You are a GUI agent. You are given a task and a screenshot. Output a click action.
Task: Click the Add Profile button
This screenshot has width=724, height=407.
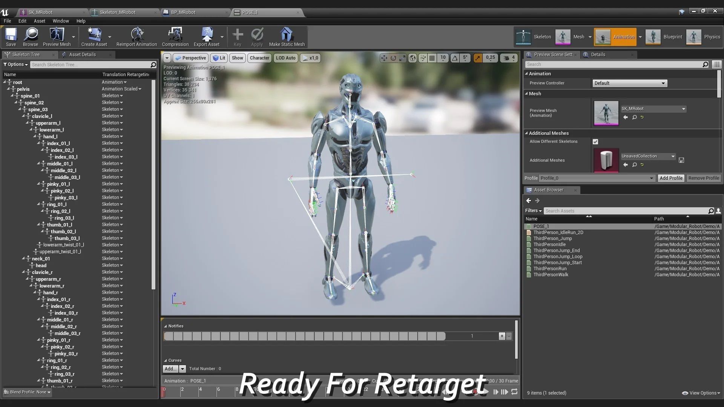click(671, 178)
